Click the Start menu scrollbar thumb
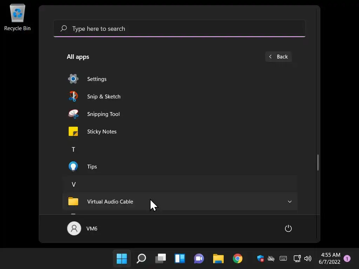 point(318,163)
